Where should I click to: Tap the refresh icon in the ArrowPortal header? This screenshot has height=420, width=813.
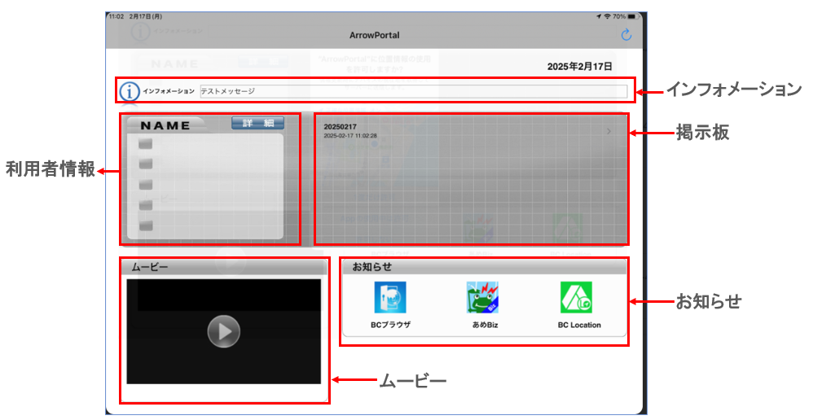(626, 35)
